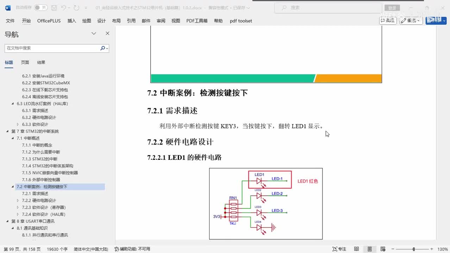Screen dimensions: 450x253
Task: Open the 辅助功能 accessibility checker status
Action: click(x=132, y=249)
